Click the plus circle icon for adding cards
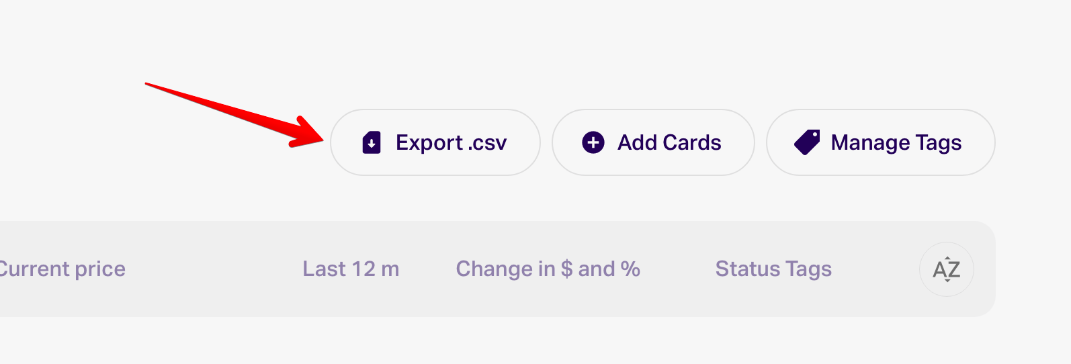Screen dimensions: 1071x364 point(593,142)
